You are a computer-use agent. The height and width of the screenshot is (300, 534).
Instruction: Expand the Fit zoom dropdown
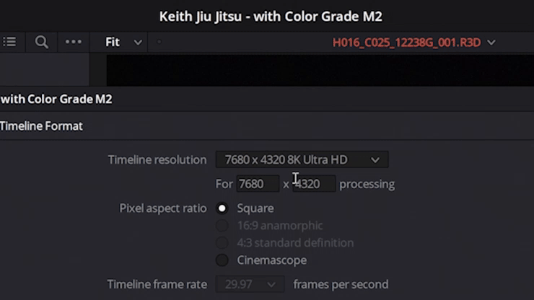(x=138, y=43)
